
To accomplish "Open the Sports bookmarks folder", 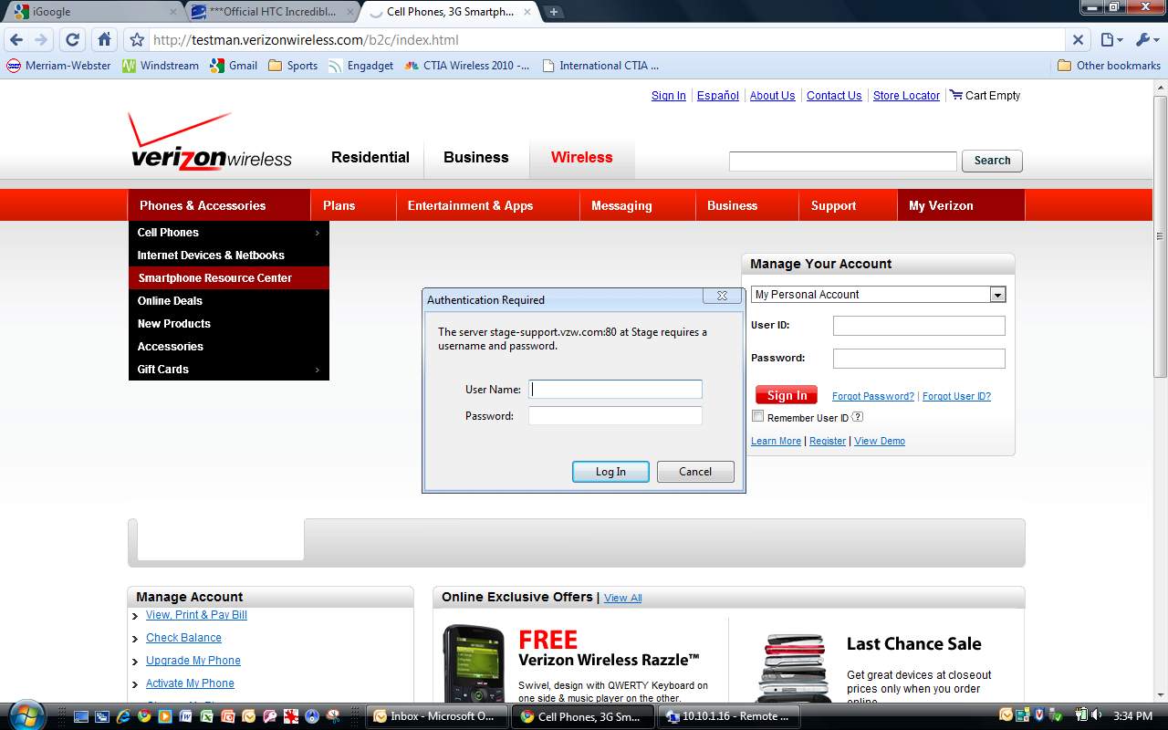I will point(293,66).
